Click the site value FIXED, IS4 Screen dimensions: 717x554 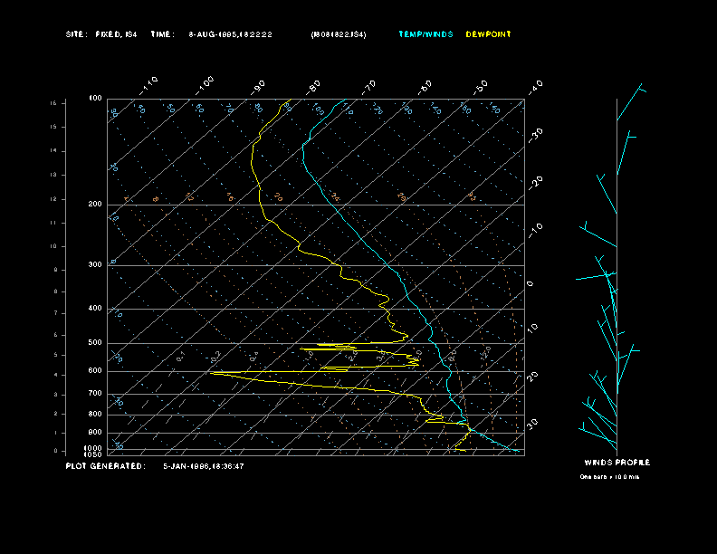116,34
